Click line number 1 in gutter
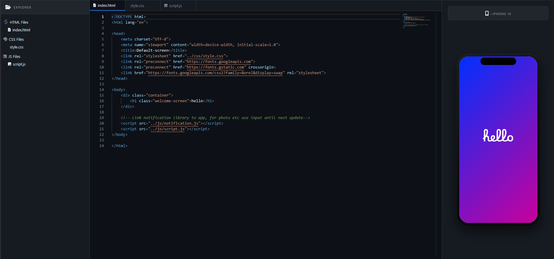 click(103, 17)
